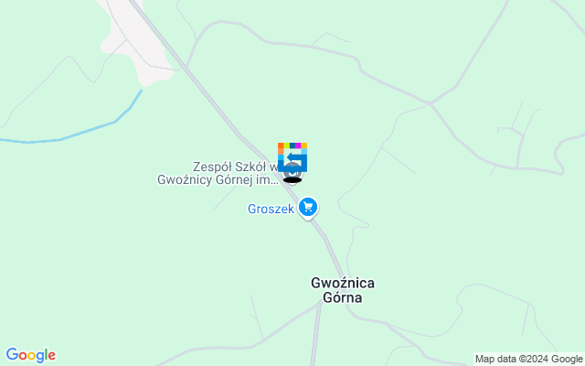Image resolution: width=585 pixels, height=366 pixels.
Task: Open the Google logo
Action: [31, 355]
